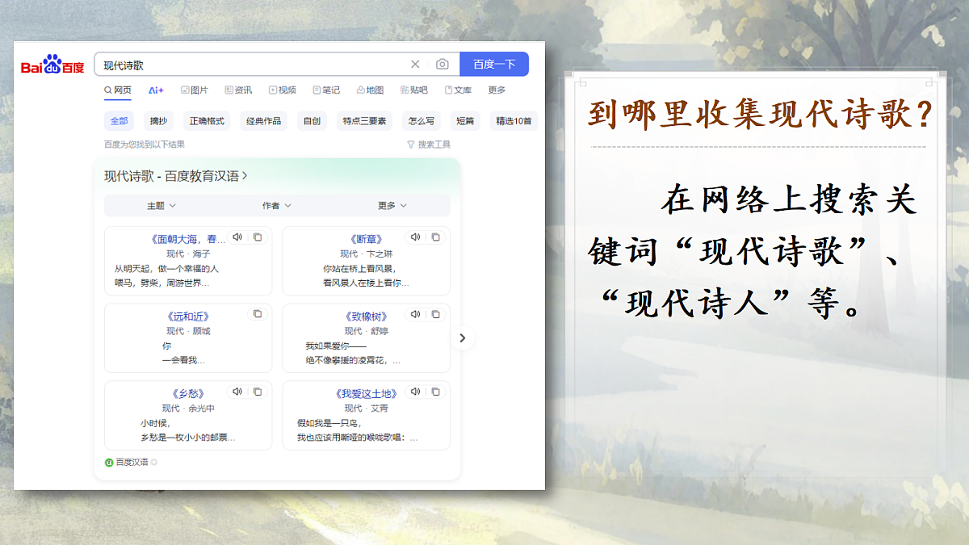Copy the poem 《我爱这土地》
This screenshot has width=969, height=545.
pos(436,391)
